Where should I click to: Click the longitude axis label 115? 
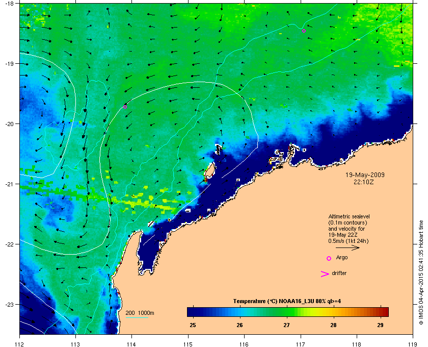pyautogui.click(x=188, y=344)
